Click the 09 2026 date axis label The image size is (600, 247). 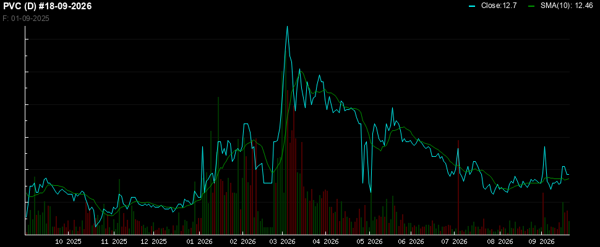click(x=542, y=241)
